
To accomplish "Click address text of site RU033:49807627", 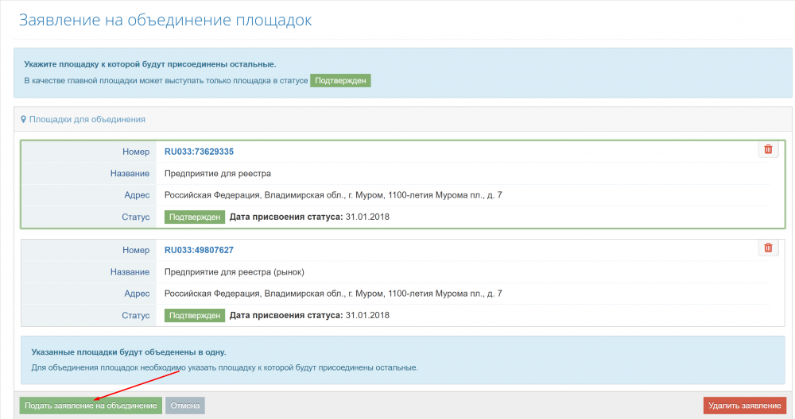I will tap(332, 294).
